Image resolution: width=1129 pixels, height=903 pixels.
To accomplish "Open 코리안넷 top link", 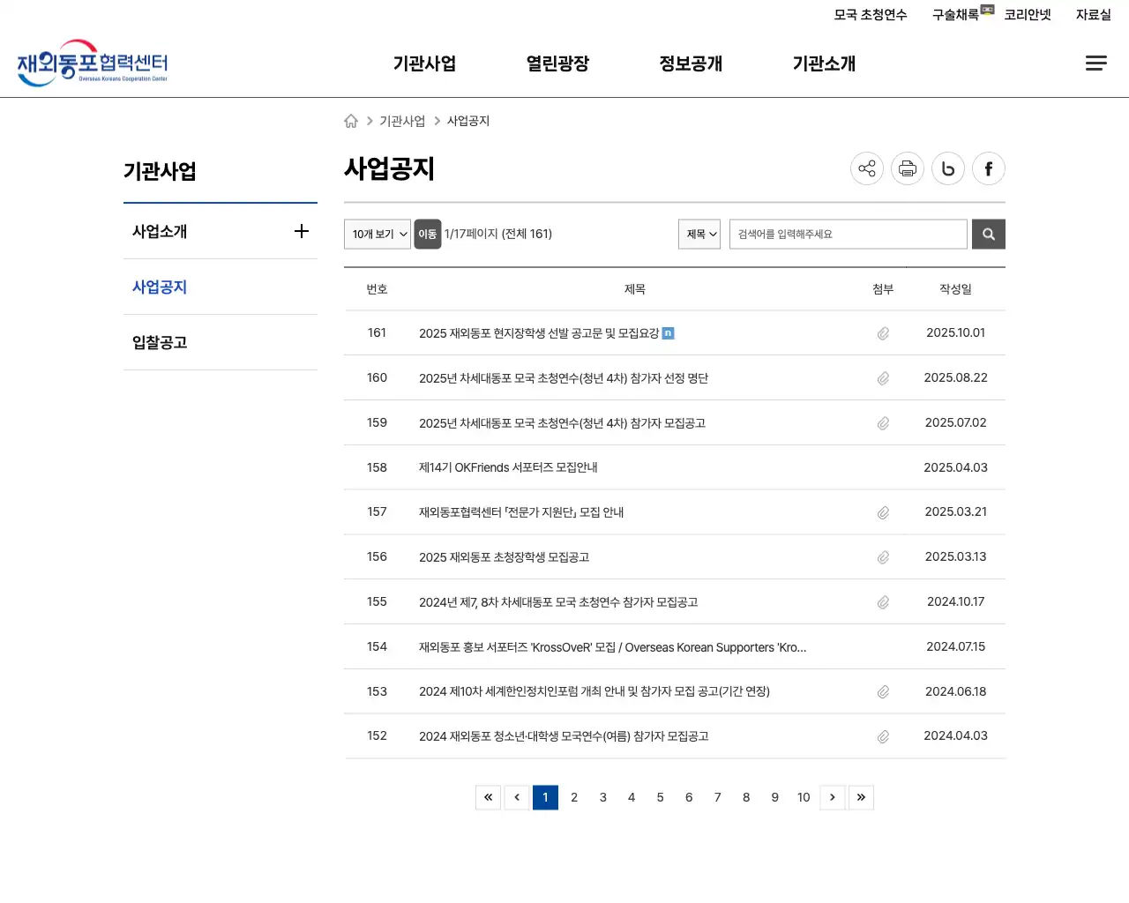I will 1028,15.
